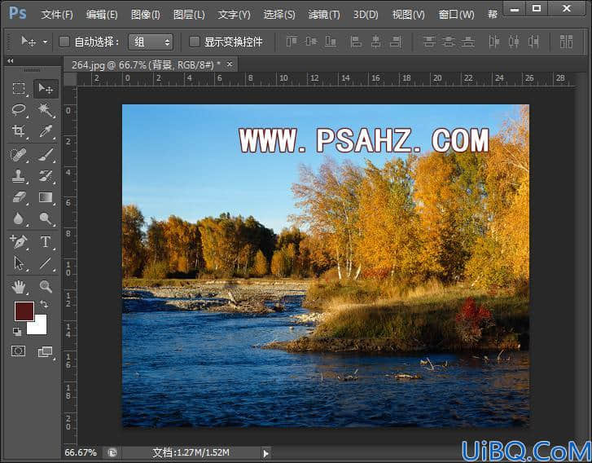Click align top edges icon
The height and width of the screenshot is (463, 592).
pos(292,42)
